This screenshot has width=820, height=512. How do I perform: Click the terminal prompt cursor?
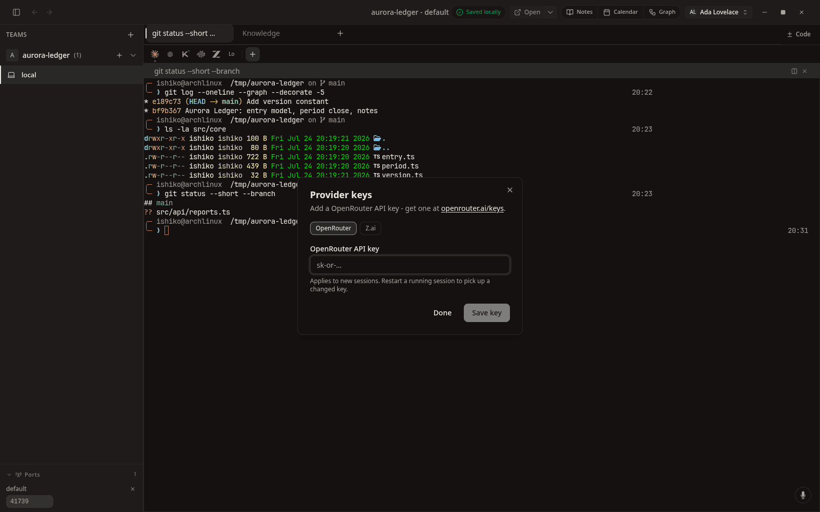coord(167,231)
